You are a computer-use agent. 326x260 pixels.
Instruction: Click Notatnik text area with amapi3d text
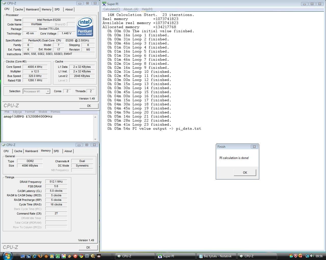coord(48,128)
